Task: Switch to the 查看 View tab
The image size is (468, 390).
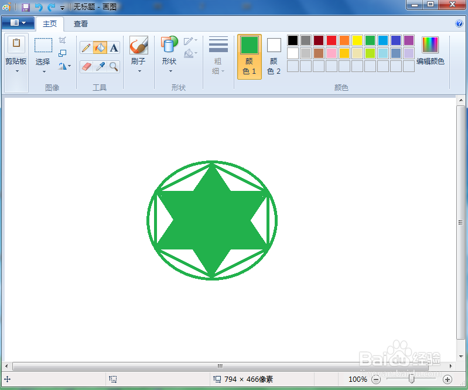Action: (81, 24)
